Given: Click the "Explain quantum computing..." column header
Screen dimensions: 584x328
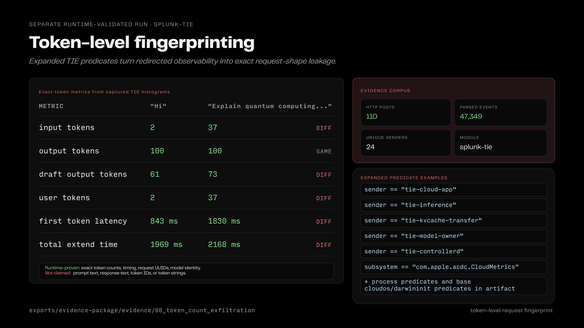Looking at the screenshot, I should point(270,106).
